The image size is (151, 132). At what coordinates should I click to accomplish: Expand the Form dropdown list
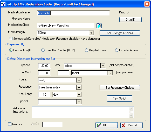(x=103, y=66)
